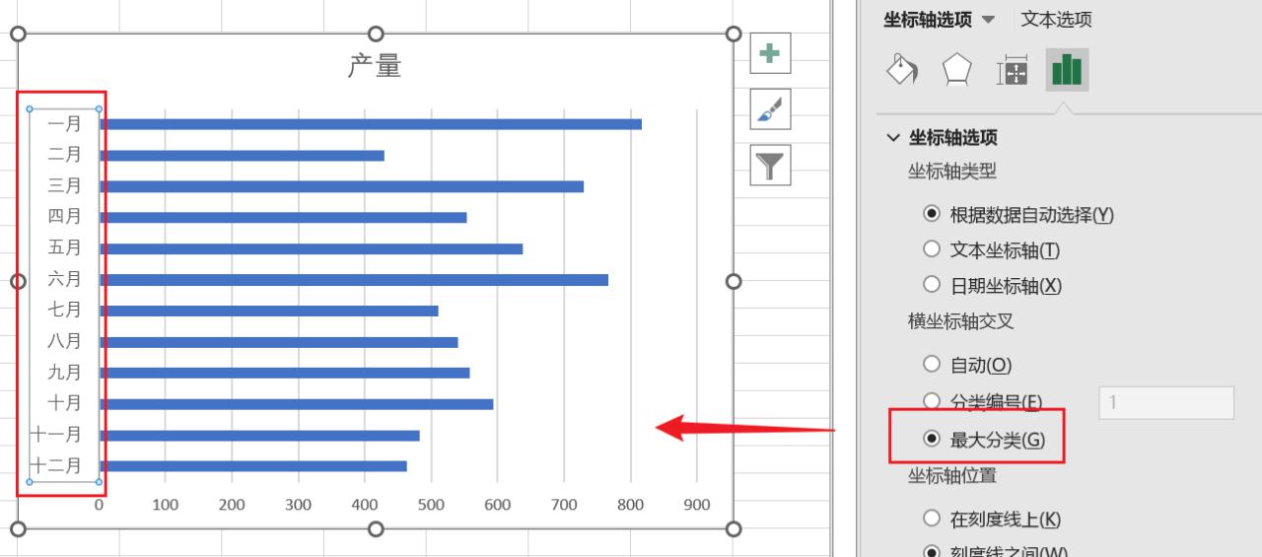
Task: Click the 500 value axis label
Action: coord(431,505)
